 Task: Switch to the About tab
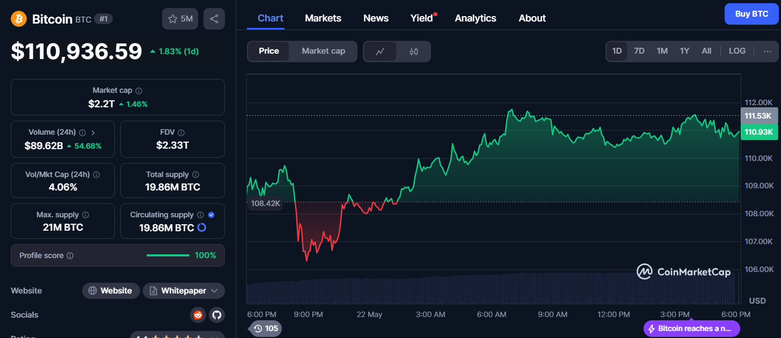click(532, 18)
